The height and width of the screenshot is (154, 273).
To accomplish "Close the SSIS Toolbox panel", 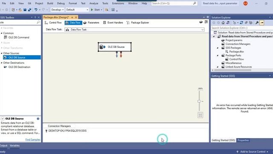I will 39,18.
